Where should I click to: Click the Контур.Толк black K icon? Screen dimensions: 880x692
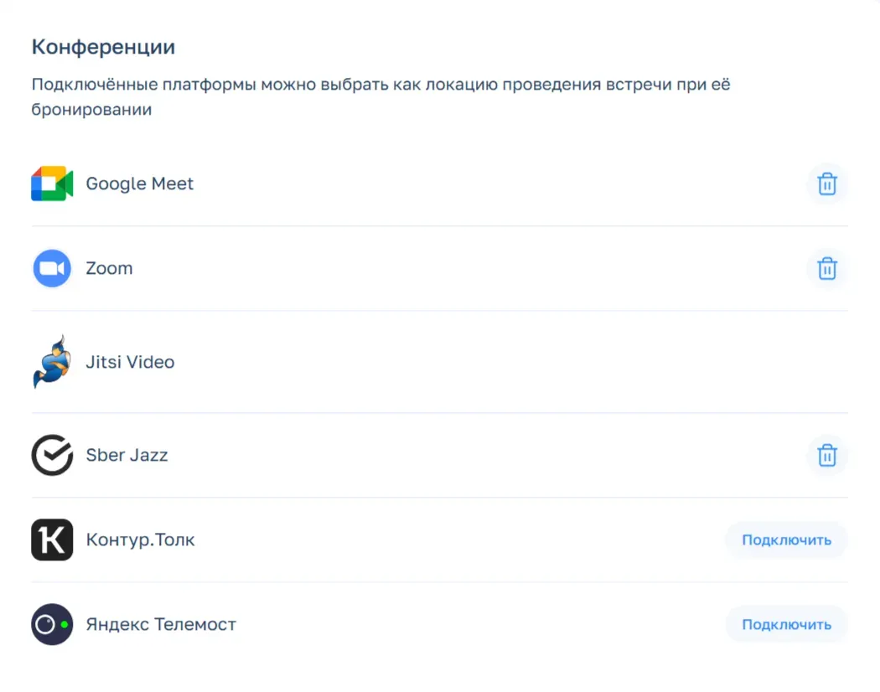52,540
